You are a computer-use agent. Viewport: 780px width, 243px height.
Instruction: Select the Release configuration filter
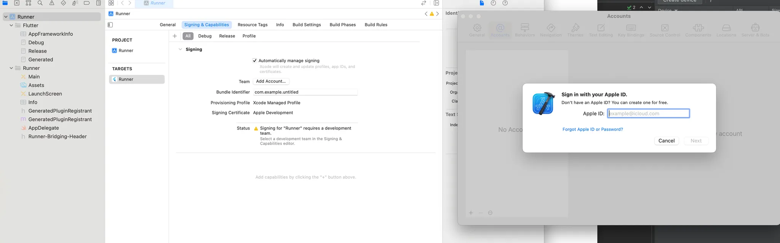[227, 36]
